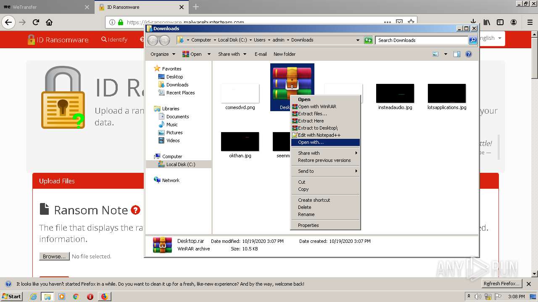Toggle the preview pane icon
The width and height of the screenshot is (538, 302).
click(x=457, y=54)
